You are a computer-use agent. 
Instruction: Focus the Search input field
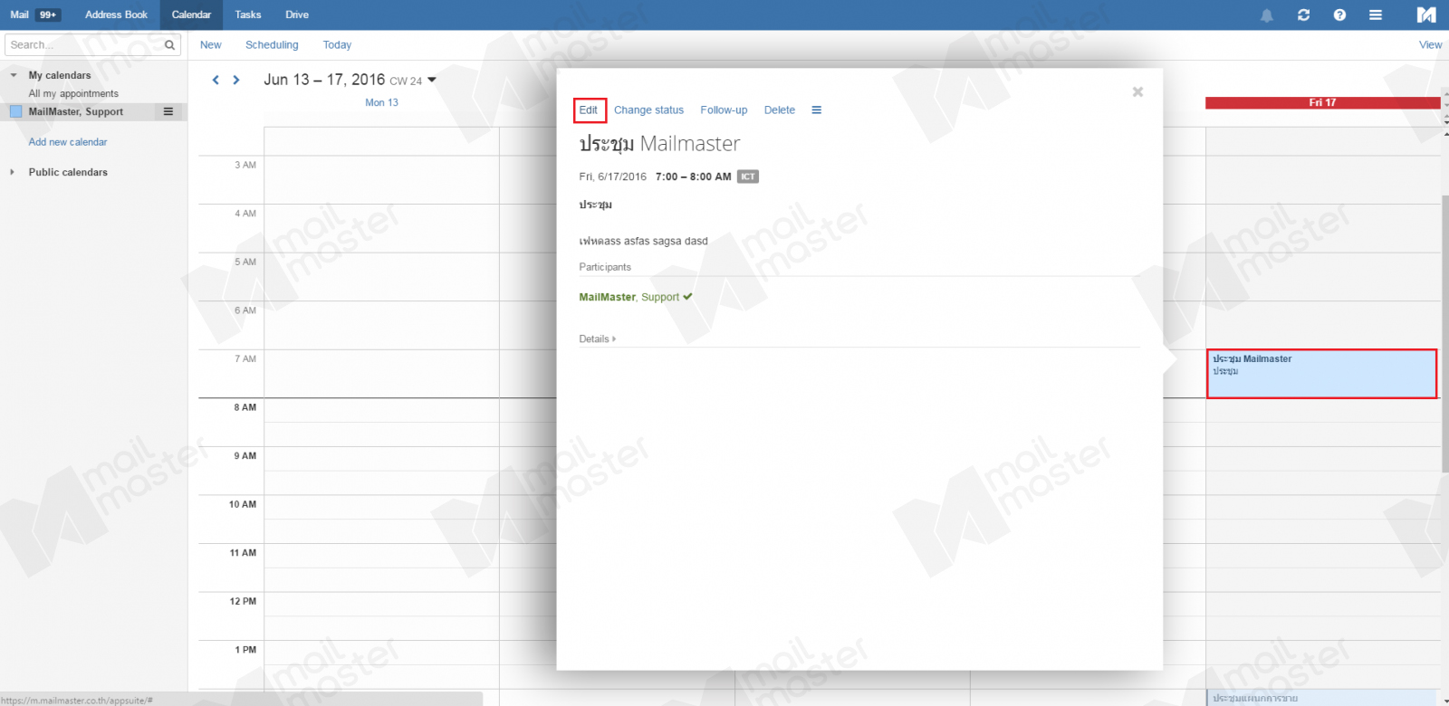(86, 44)
